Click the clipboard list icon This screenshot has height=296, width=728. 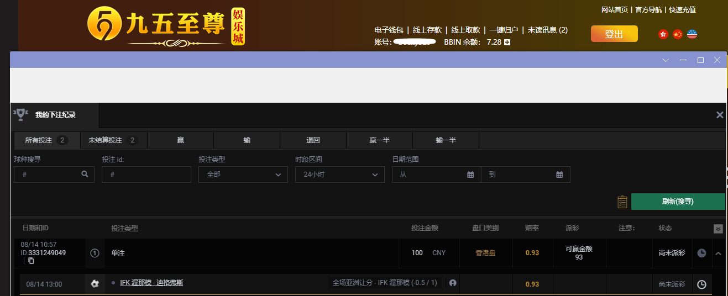click(x=622, y=202)
